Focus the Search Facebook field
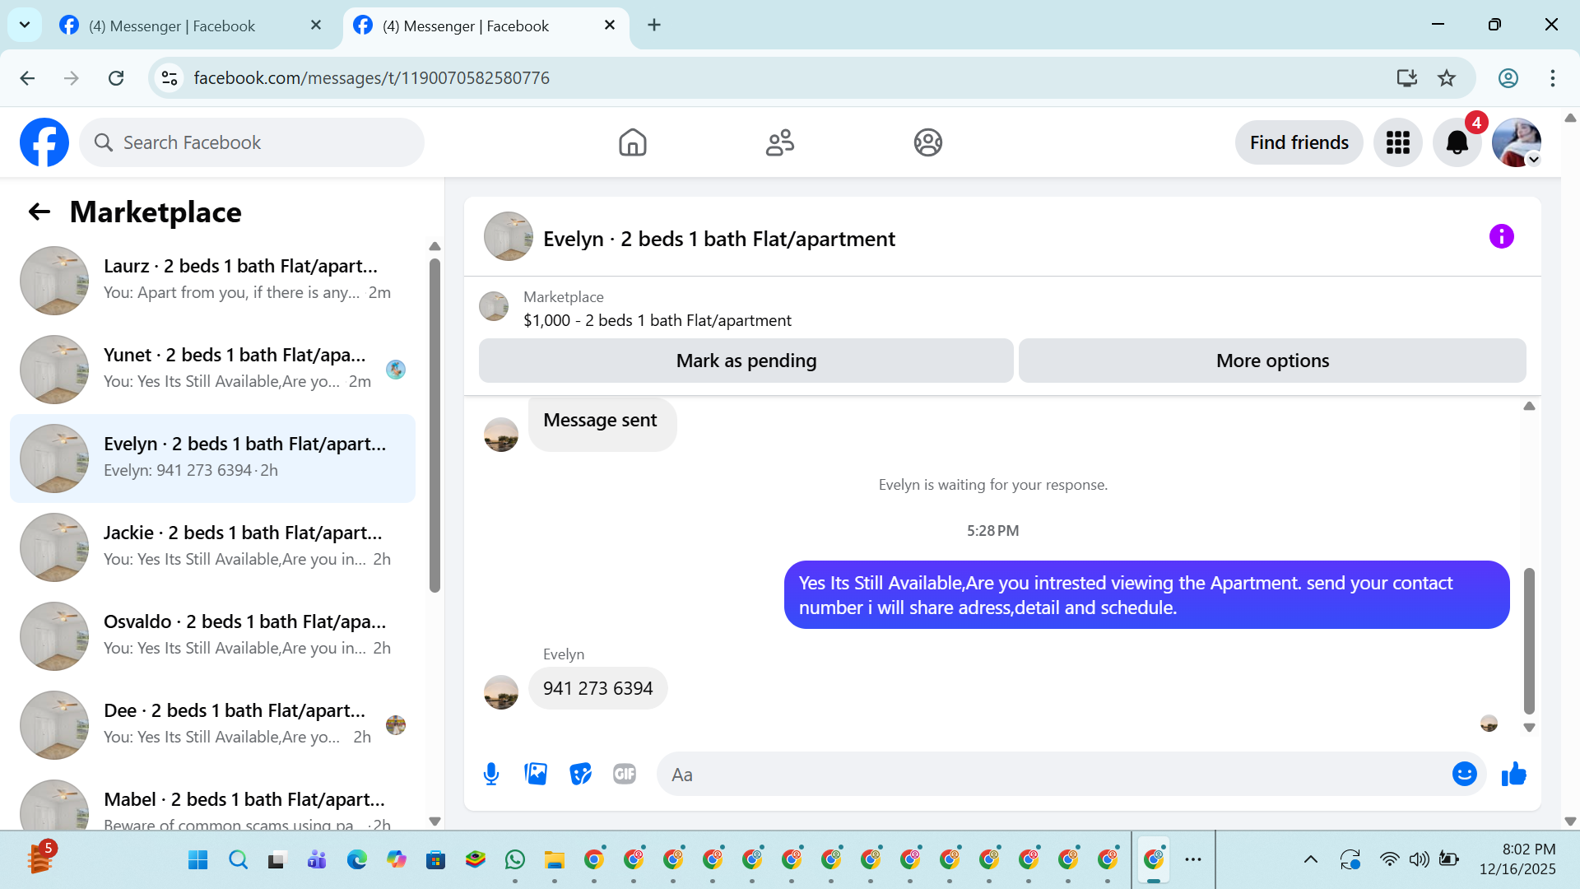 252,142
